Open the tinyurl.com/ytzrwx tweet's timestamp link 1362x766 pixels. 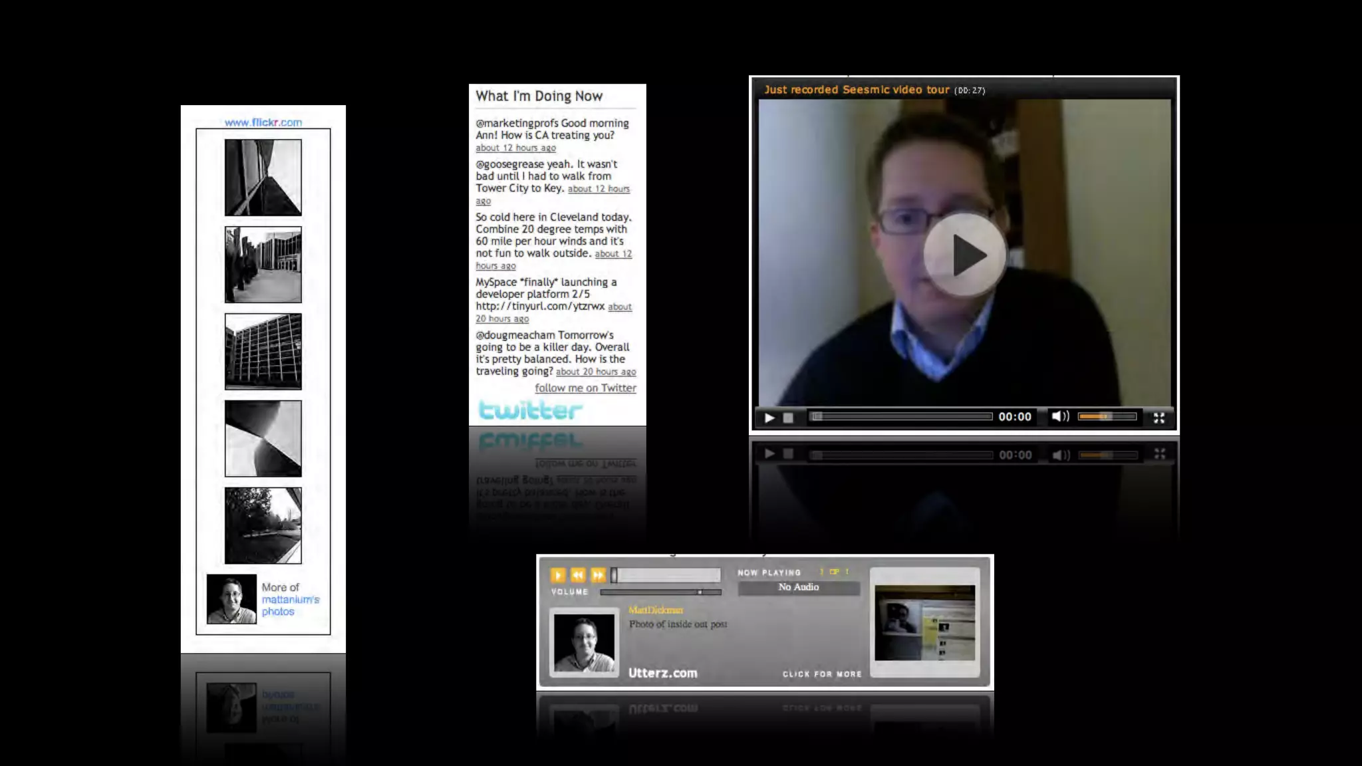click(x=502, y=319)
